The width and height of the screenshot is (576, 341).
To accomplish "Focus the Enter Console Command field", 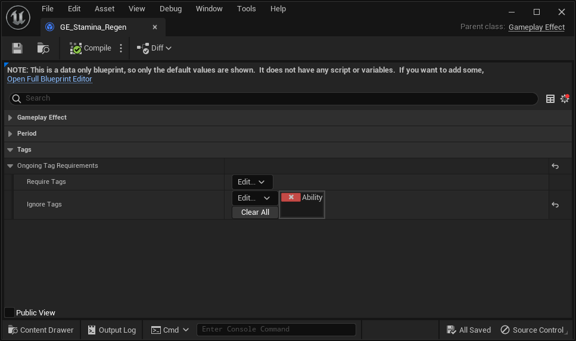I will [276, 329].
